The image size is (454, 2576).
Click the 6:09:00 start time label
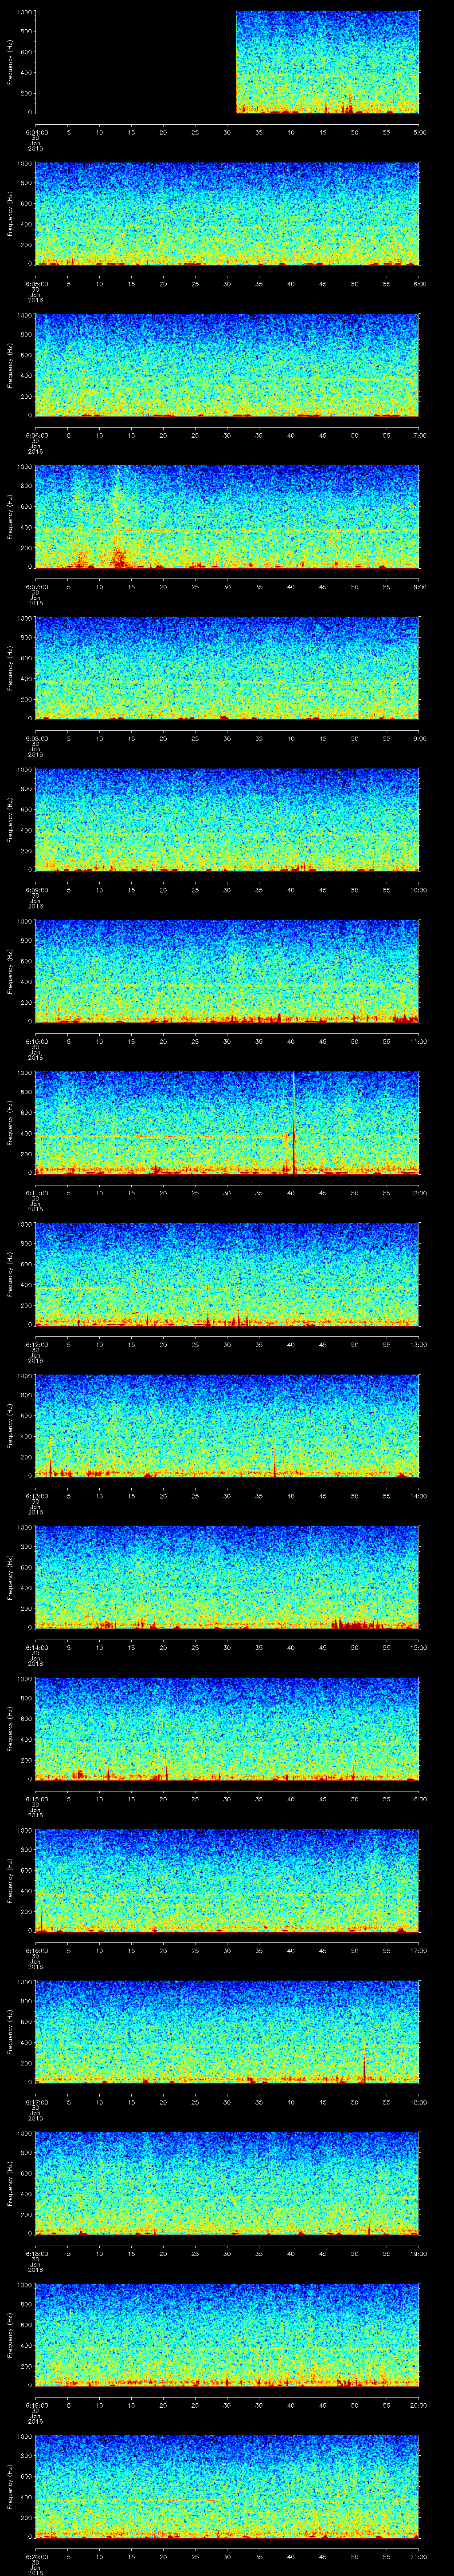[36, 890]
